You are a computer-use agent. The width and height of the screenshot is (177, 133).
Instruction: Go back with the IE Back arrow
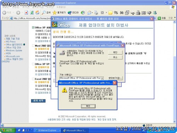[4, 13]
